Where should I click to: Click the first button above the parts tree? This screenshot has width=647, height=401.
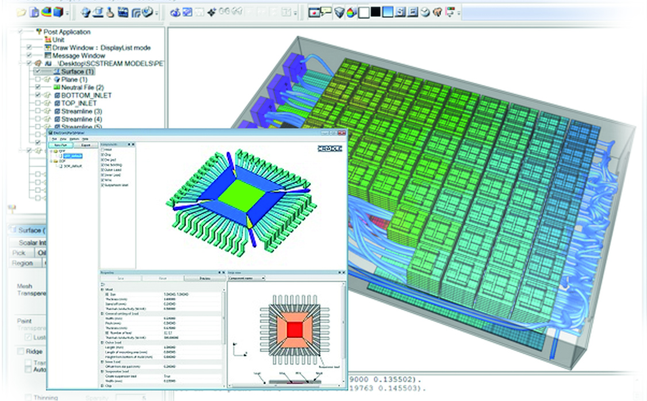pyautogui.click(x=60, y=145)
